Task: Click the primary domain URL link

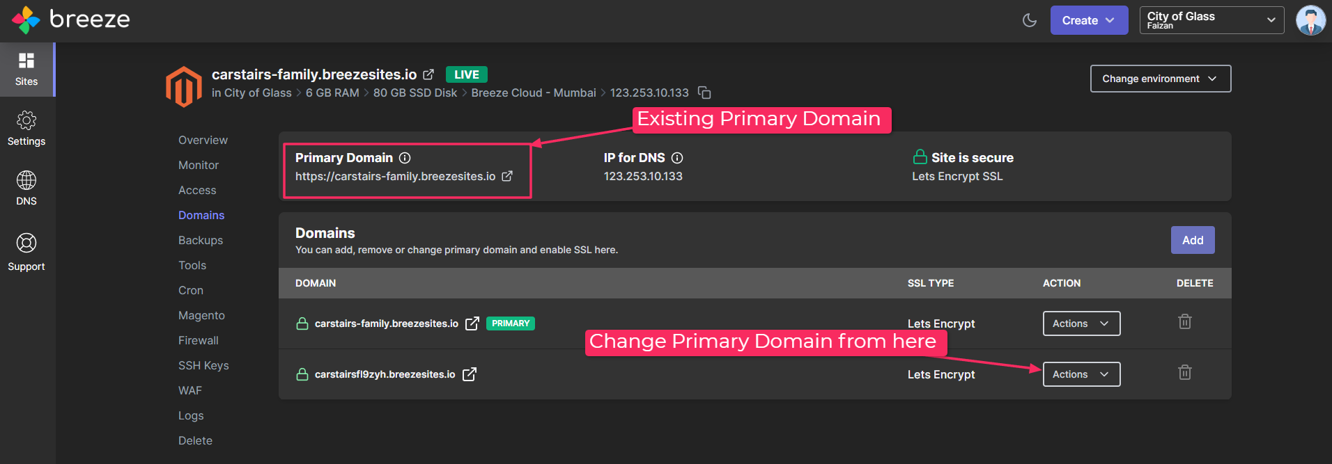Action: click(395, 176)
